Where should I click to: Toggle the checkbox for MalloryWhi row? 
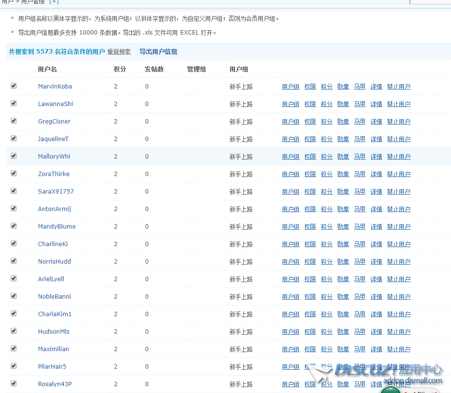click(14, 156)
